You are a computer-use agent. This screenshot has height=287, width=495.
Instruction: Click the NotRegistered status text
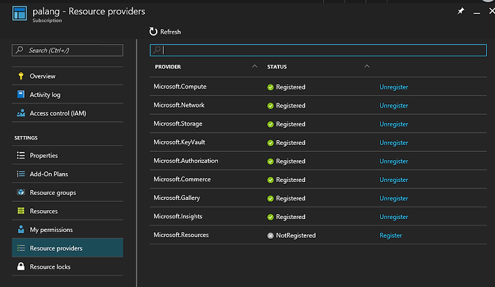(296, 236)
